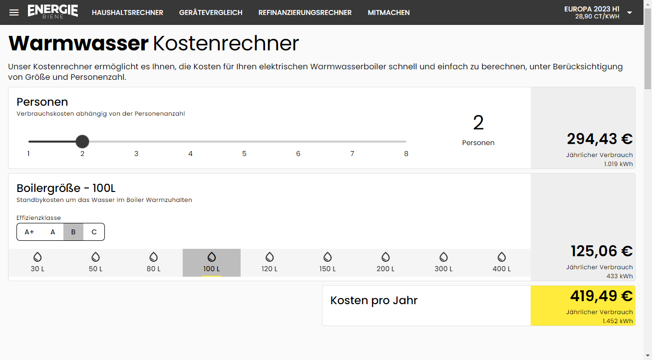652x360 pixels.
Task: Pick the 400 L boiler droplet icon
Action: [502, 257]
